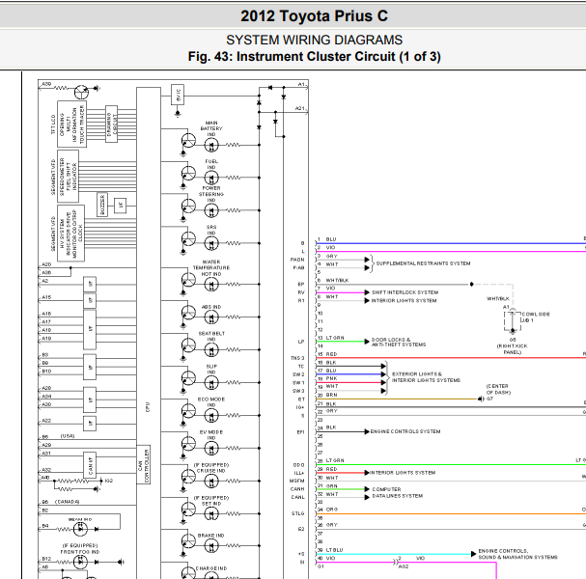Click the 'A62' connector label
586x579 pixels.
coord(404,566)
